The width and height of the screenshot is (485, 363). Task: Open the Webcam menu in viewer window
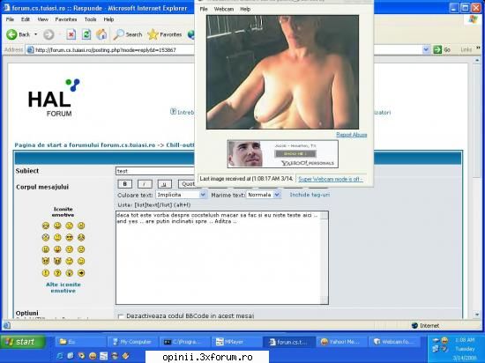[224, 9]
